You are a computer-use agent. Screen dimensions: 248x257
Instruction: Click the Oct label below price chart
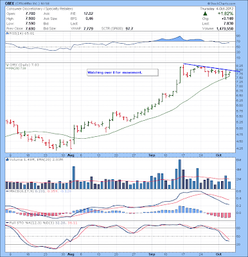pyautogui.click(x=218, y=155)
